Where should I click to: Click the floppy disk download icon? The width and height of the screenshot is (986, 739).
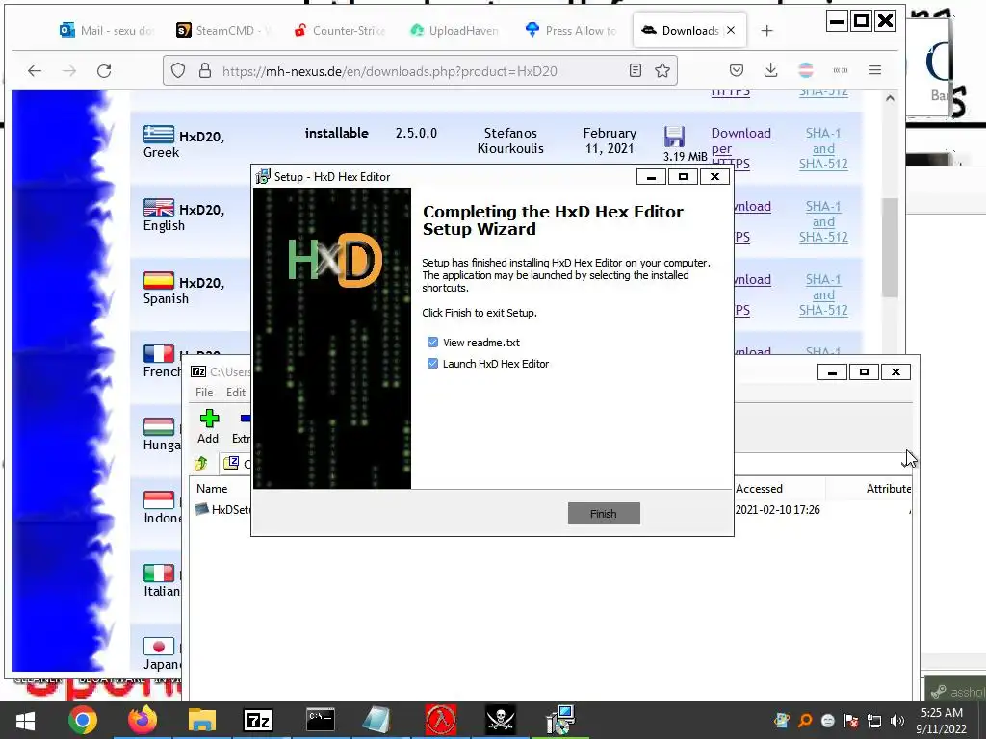673,137
